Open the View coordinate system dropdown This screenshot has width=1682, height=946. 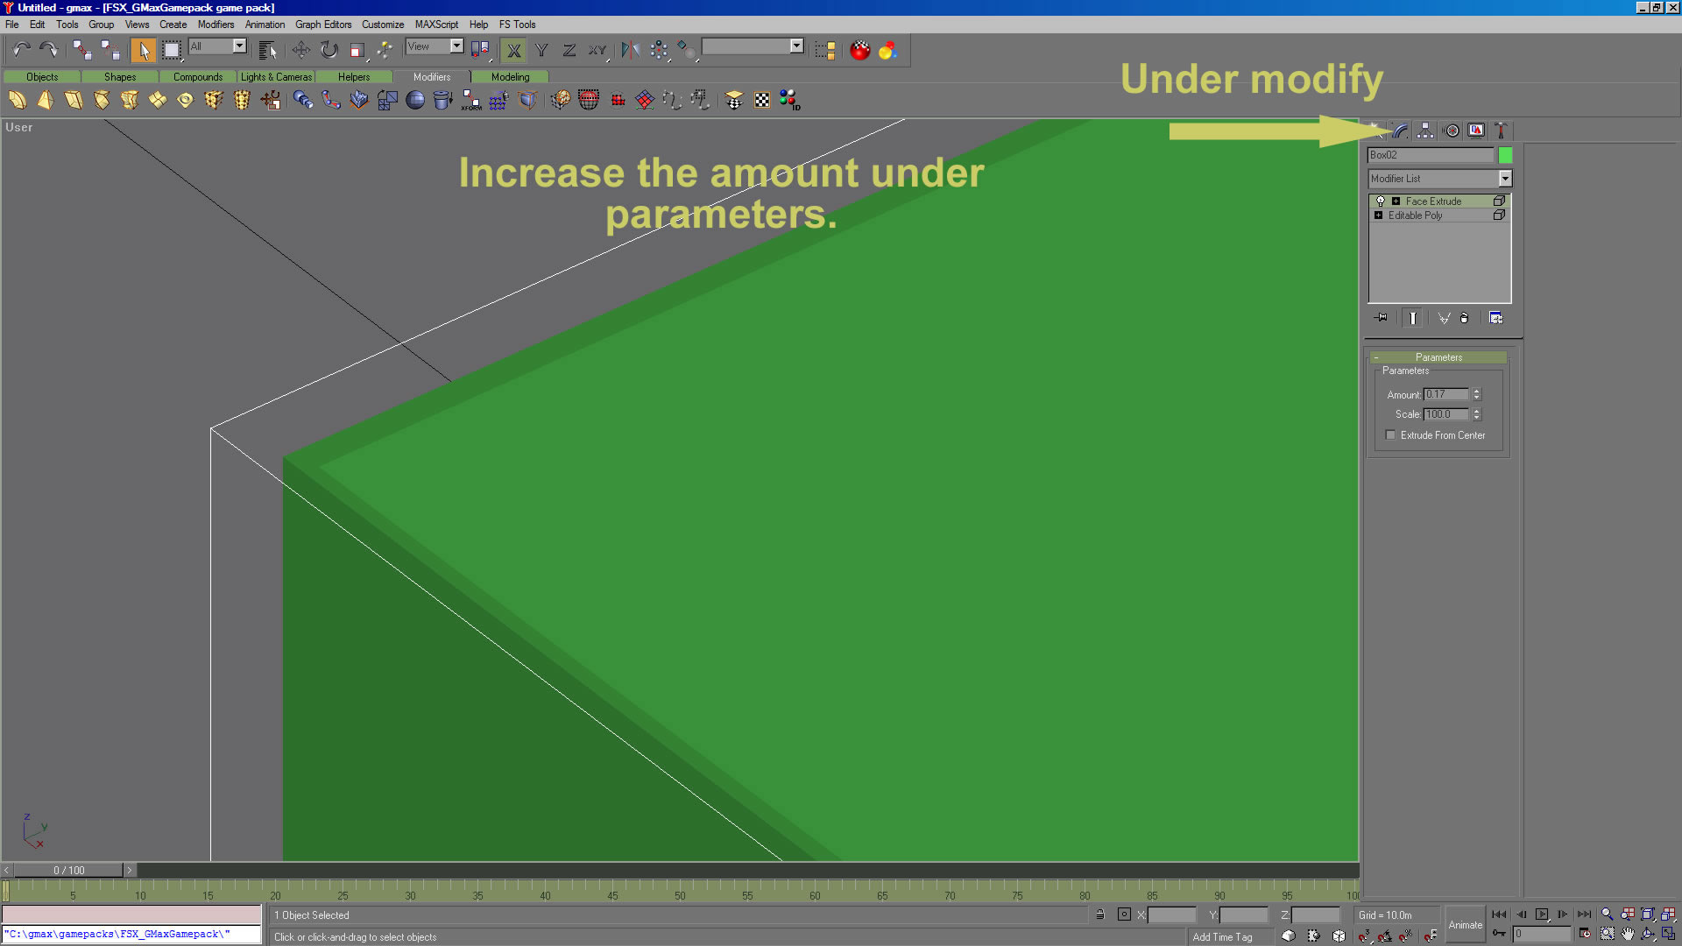(x=456, y=46)
